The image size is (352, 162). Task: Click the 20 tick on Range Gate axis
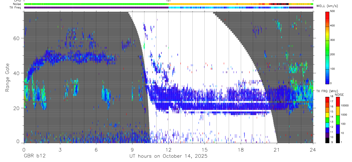click(x=17, y=108)
